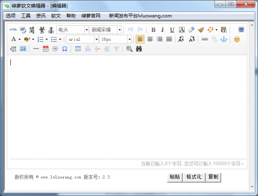Screen dimensions: 258x196
Task: Click the 粘贴 button
Action: click(175, 177)
